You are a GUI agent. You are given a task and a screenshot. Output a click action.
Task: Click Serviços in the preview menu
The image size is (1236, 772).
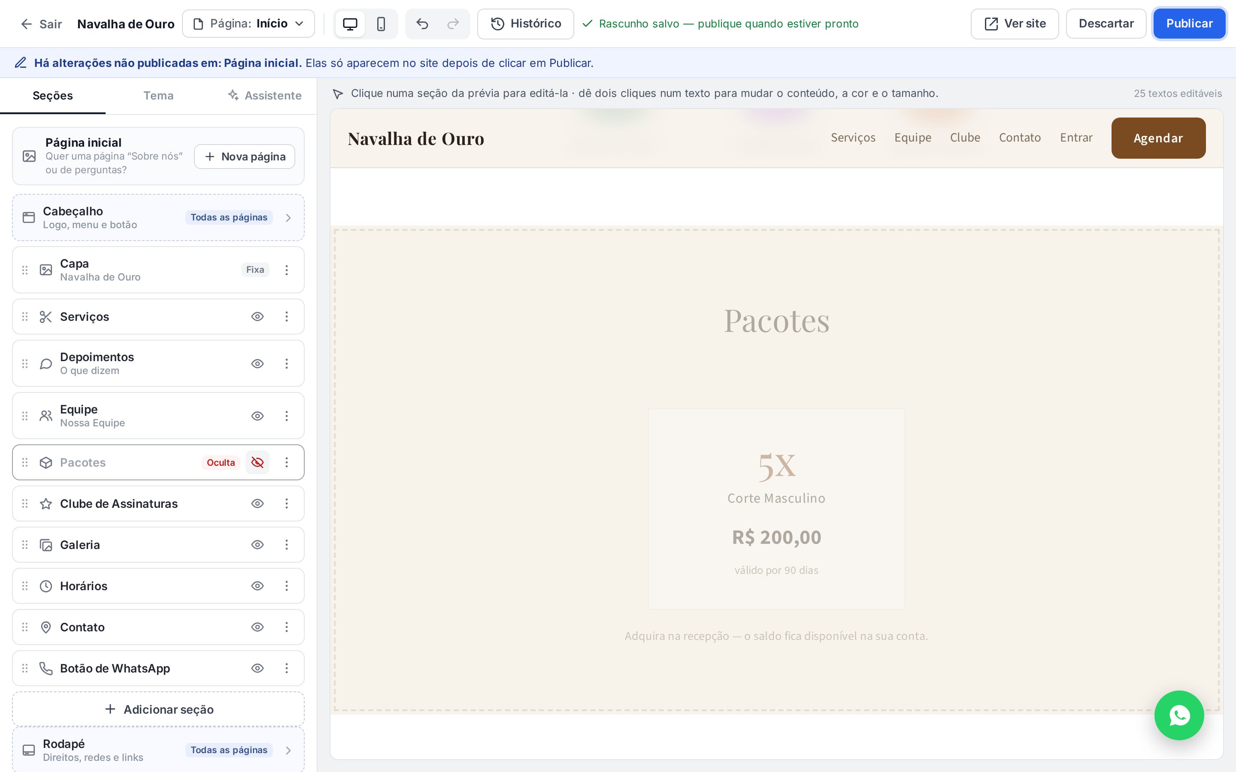point(853,137)
